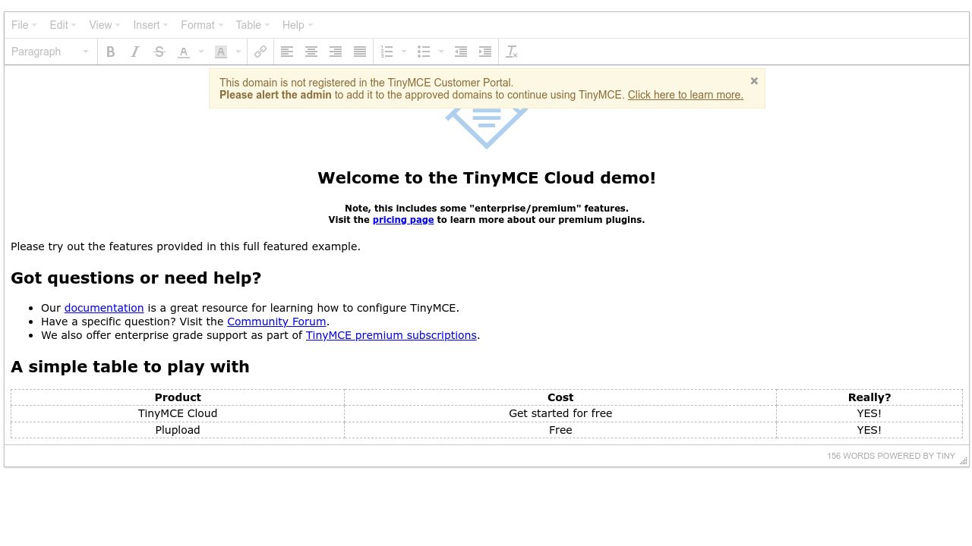
Task: Open the documentation link
Action: 104,308
